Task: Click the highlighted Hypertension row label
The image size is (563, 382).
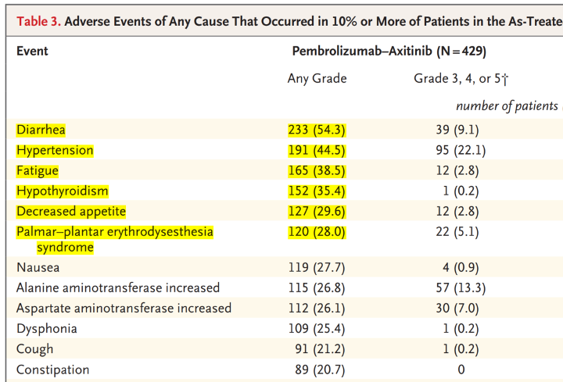Action: pyautogui.click(x=55, y=150)
